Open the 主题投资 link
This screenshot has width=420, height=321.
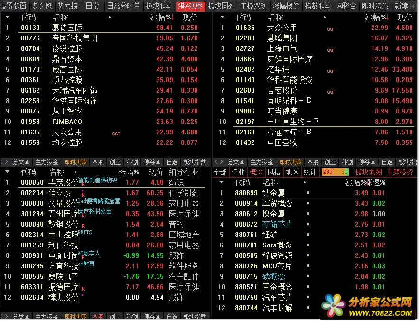[400, 172]
